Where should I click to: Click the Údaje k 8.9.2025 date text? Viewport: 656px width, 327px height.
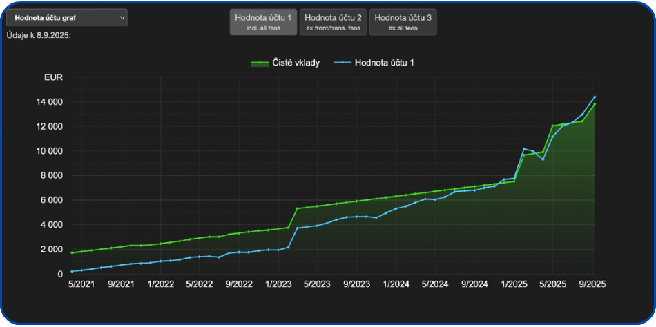point(39,35)
